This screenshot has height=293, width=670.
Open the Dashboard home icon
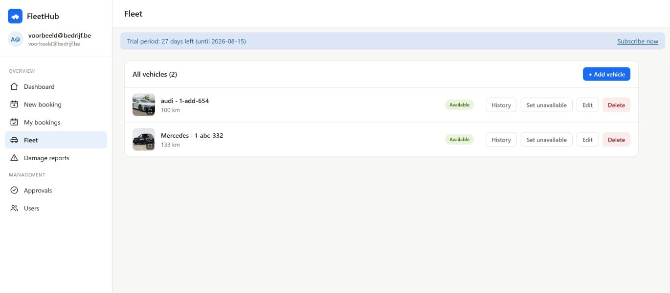tap(14, 86)
